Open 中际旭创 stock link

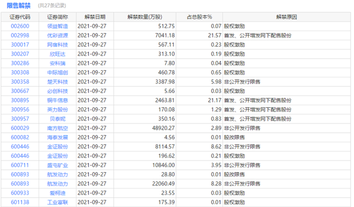tap(58, 73)
